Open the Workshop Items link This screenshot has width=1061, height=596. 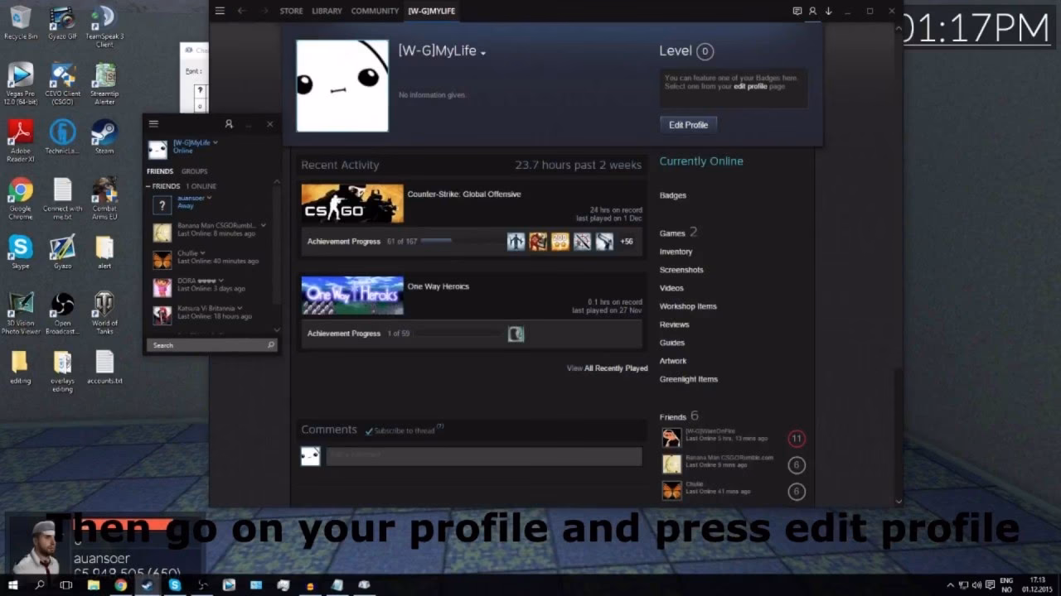tap(688, 306)
